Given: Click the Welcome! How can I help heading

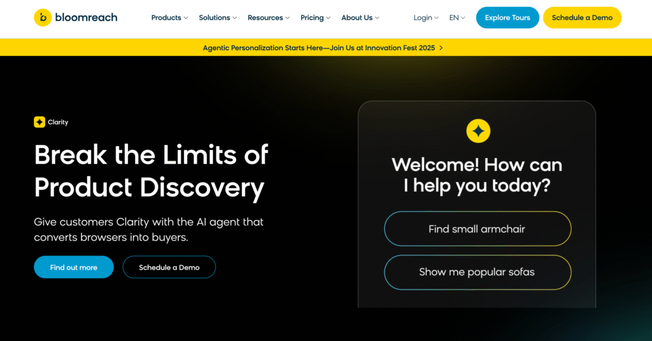Looking at the screenshot, I should [477, 175].
